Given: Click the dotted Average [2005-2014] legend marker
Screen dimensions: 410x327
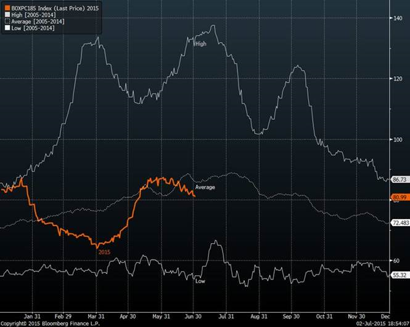Looking at the screenshot, I should [x=7, y=22].
